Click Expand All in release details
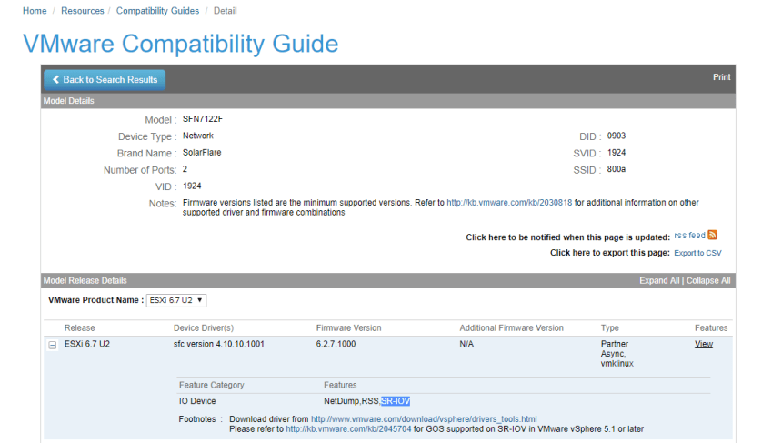Image resolution: width=762 pixels, height=443 pixels. point(658,281)
